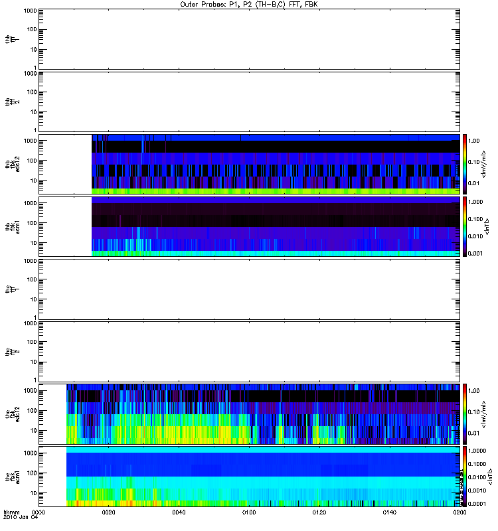Select the thb fbk edc12 panel label

click(x=13, y=164)
